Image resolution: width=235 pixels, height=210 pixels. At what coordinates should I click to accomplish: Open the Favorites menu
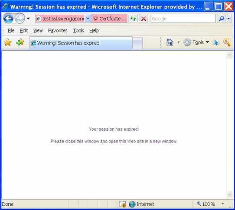[58, 31]
